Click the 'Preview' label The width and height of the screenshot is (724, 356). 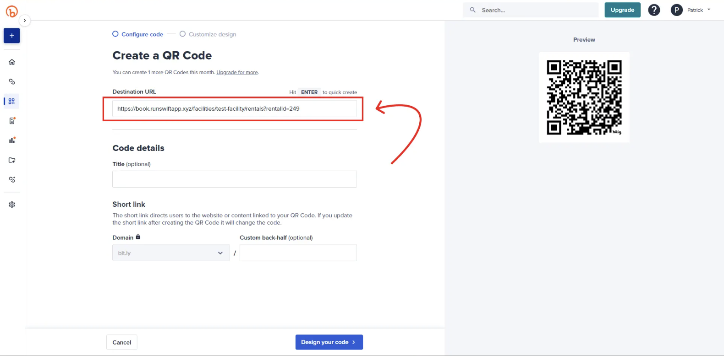click(x=584, y=40)
